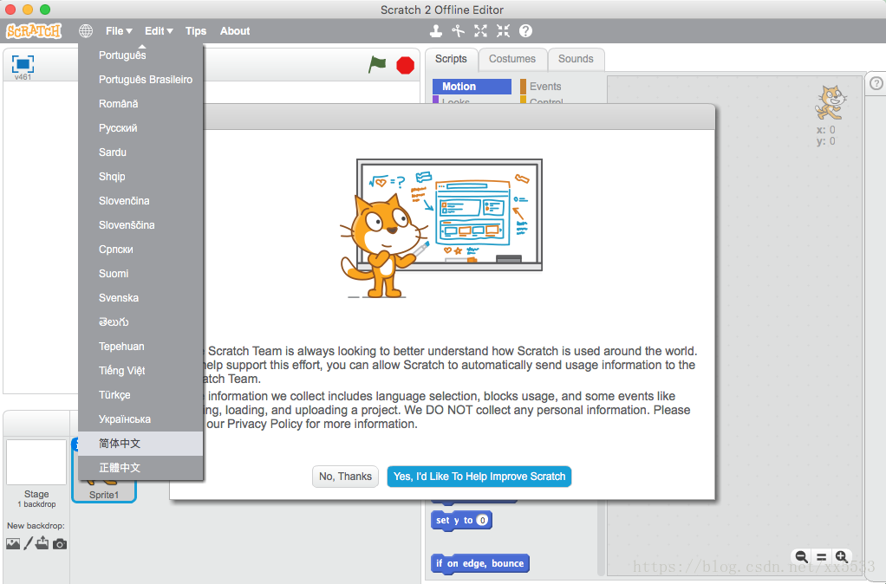
Task: Select Português language
Action: tap(140, 55)
